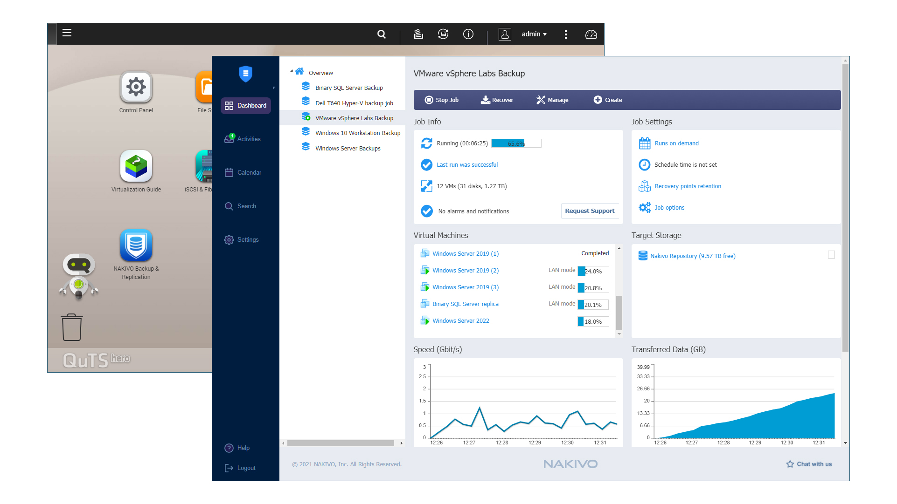Open Calendar in NAKIVO sidebar
The height and width of the screenshot is (504, 897).
click(x=243, y=172)
